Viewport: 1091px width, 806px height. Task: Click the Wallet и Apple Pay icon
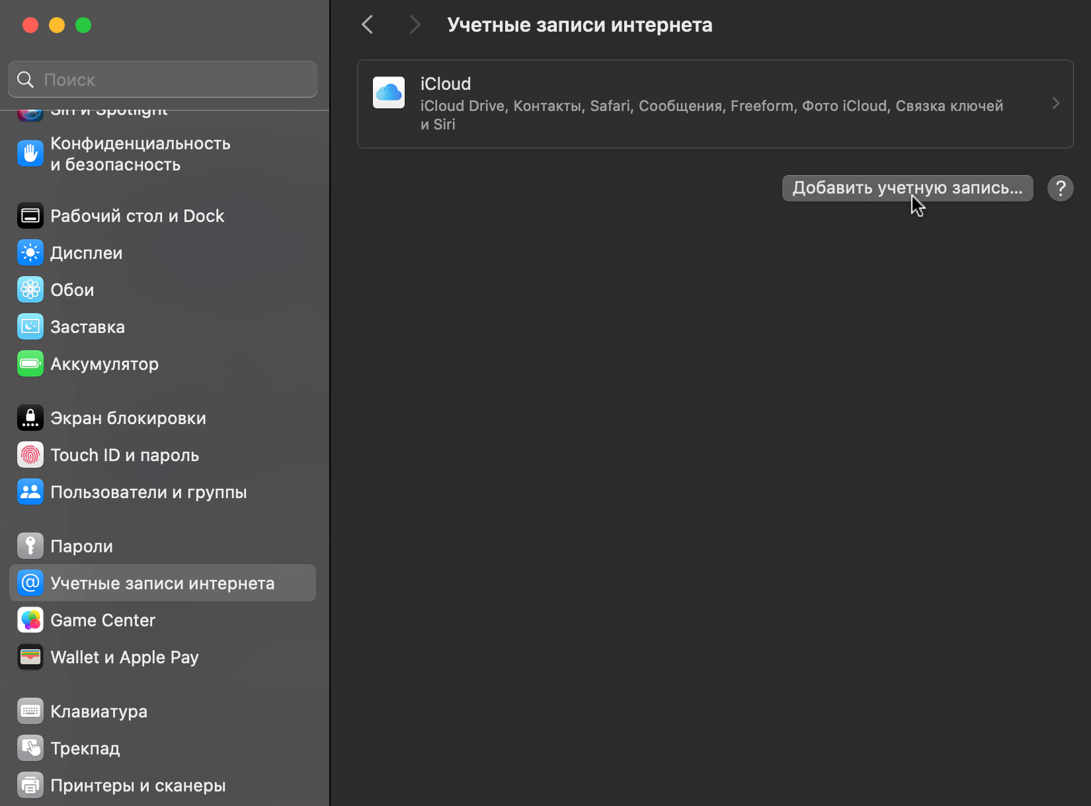click(30, 657)
